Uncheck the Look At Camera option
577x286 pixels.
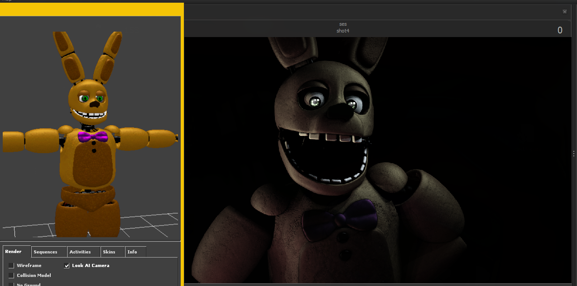(x=67, y=266)
